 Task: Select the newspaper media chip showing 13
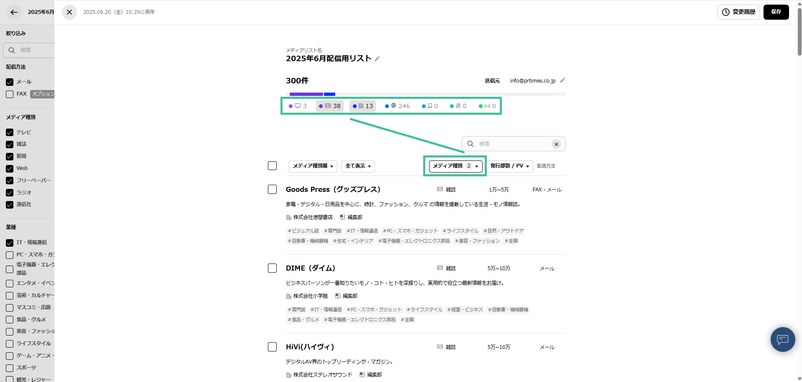coord(362,106)
